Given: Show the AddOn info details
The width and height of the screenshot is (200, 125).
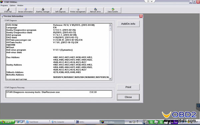Looking at the screenshot, I should tap(128, 24).
